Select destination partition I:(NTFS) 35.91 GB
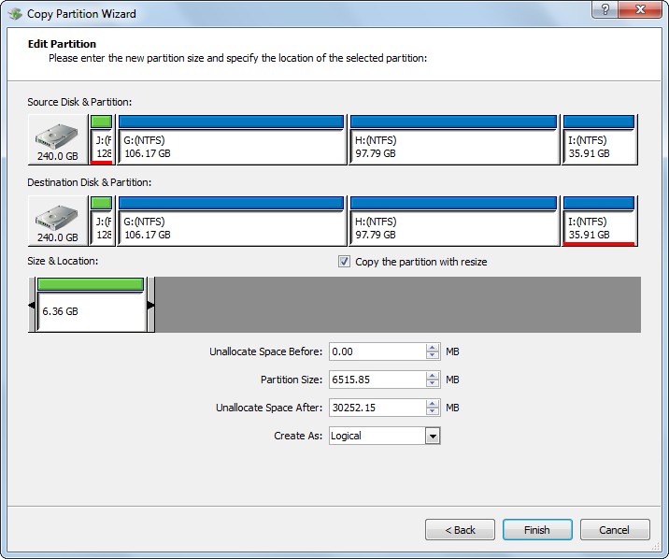 tap(599, 221)
